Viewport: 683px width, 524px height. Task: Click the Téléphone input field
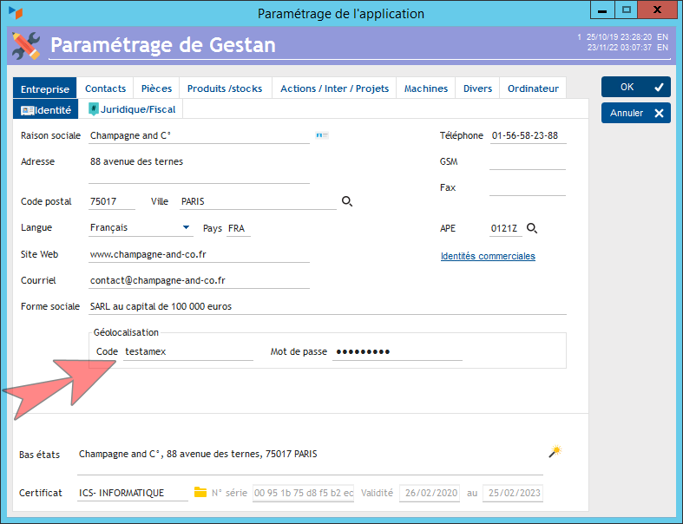528,135
